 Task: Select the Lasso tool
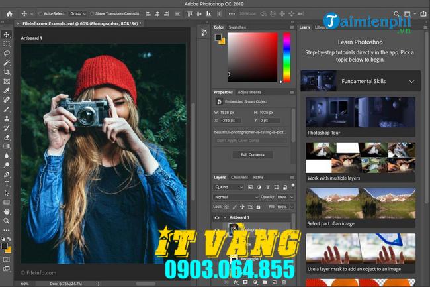click(7, 53)
